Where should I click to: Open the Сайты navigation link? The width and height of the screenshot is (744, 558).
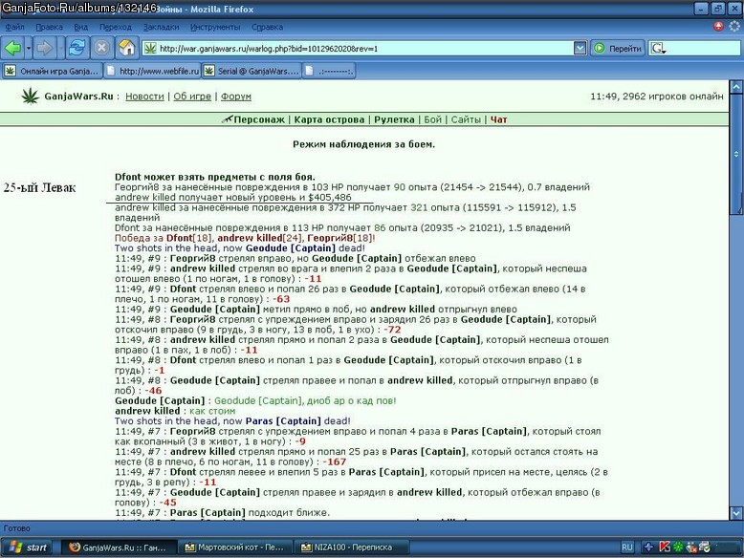(466, 119)
